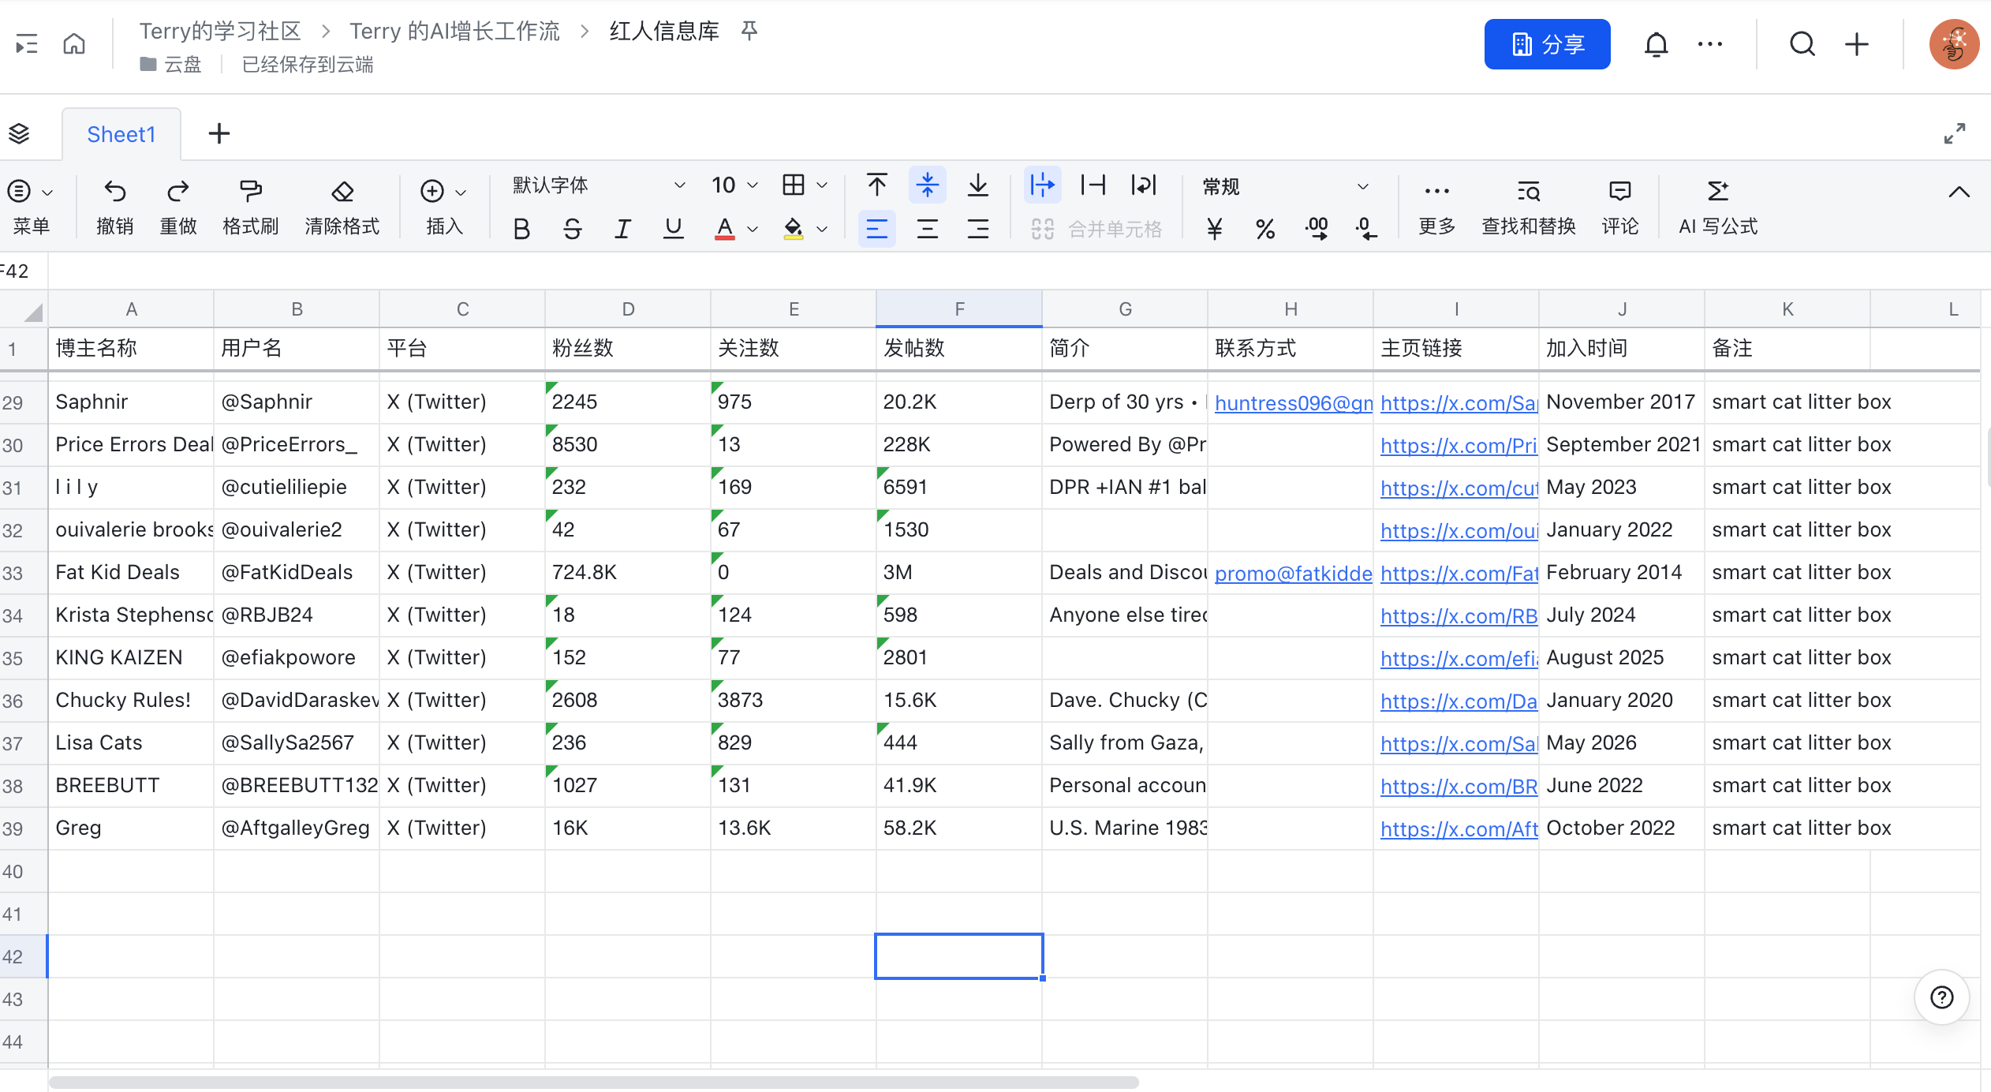Select the column F header
This screenshot has height=1092, width=1991.
tap(959, 309)
